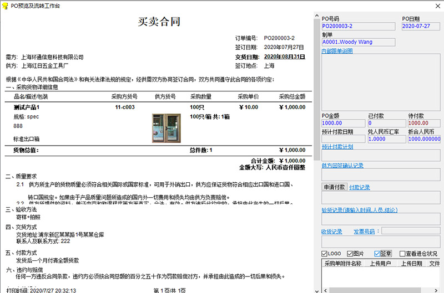Click the app icon in title bar

[x=5, y=5]
